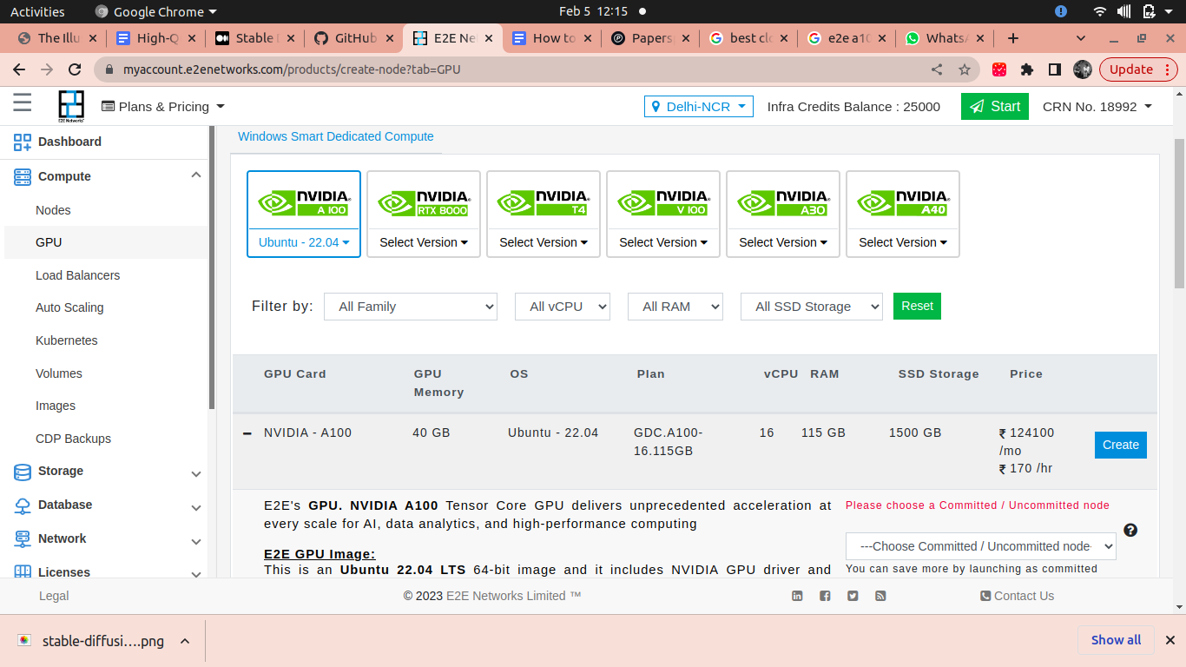This screenshot has height=667, width=1186.
Task: Click the Storage database icon in the sidebar
Action: [x=23, y=472]
